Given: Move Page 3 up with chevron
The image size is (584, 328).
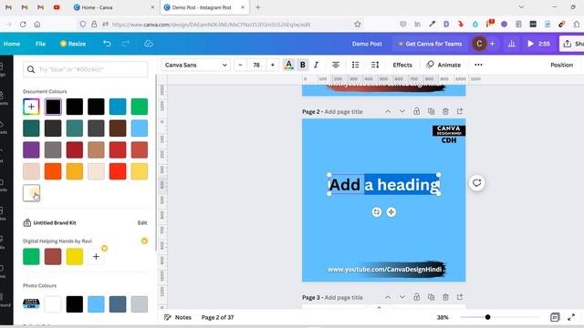Looking at the screenshot, I should pyautogui.click(x=388, y=297).
